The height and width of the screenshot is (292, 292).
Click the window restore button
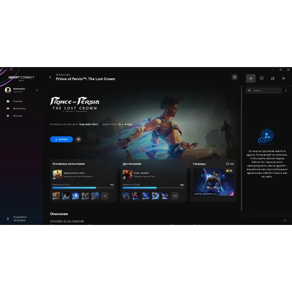coord(281,70)
